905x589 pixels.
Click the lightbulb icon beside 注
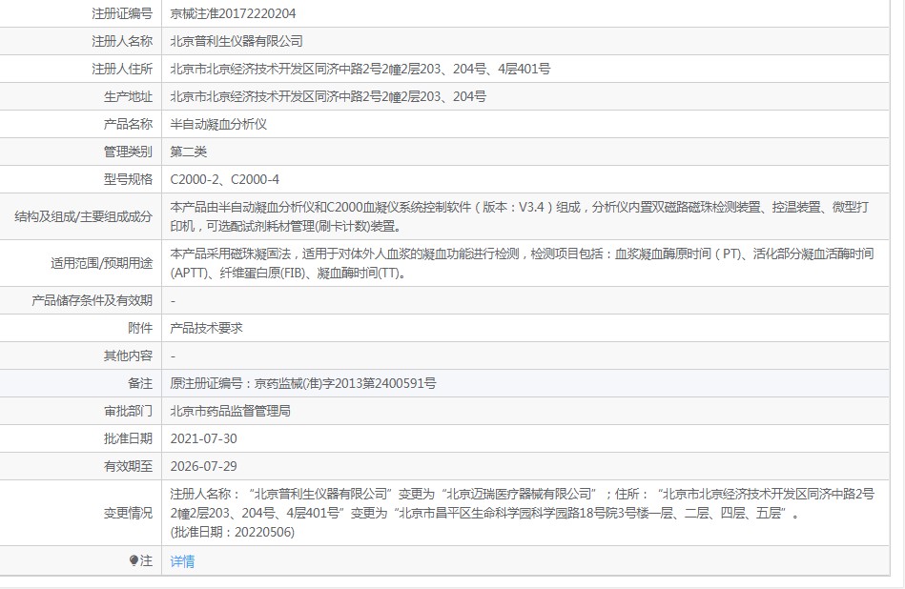(x=134, y=560)
